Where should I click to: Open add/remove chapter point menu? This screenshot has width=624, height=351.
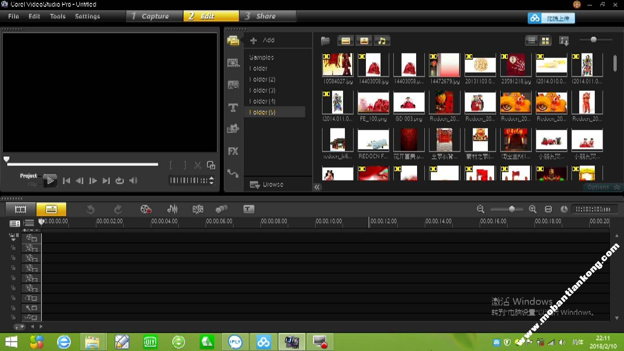(30, 230)
